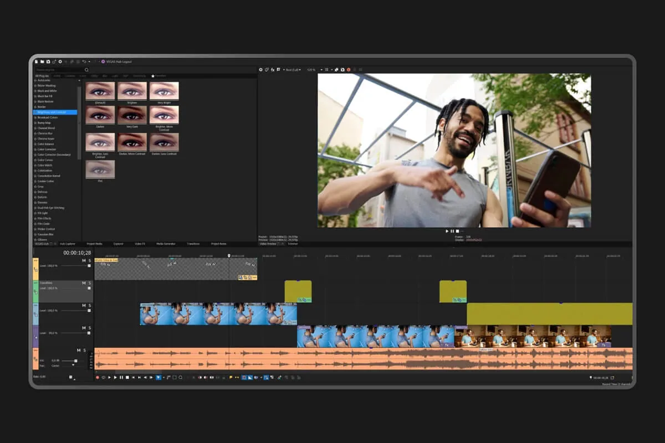Image resolution: width=665 pixels, height=443 pixels.
Task: Select the Selection Edit rectangle tool
Action: coord(175,378)
